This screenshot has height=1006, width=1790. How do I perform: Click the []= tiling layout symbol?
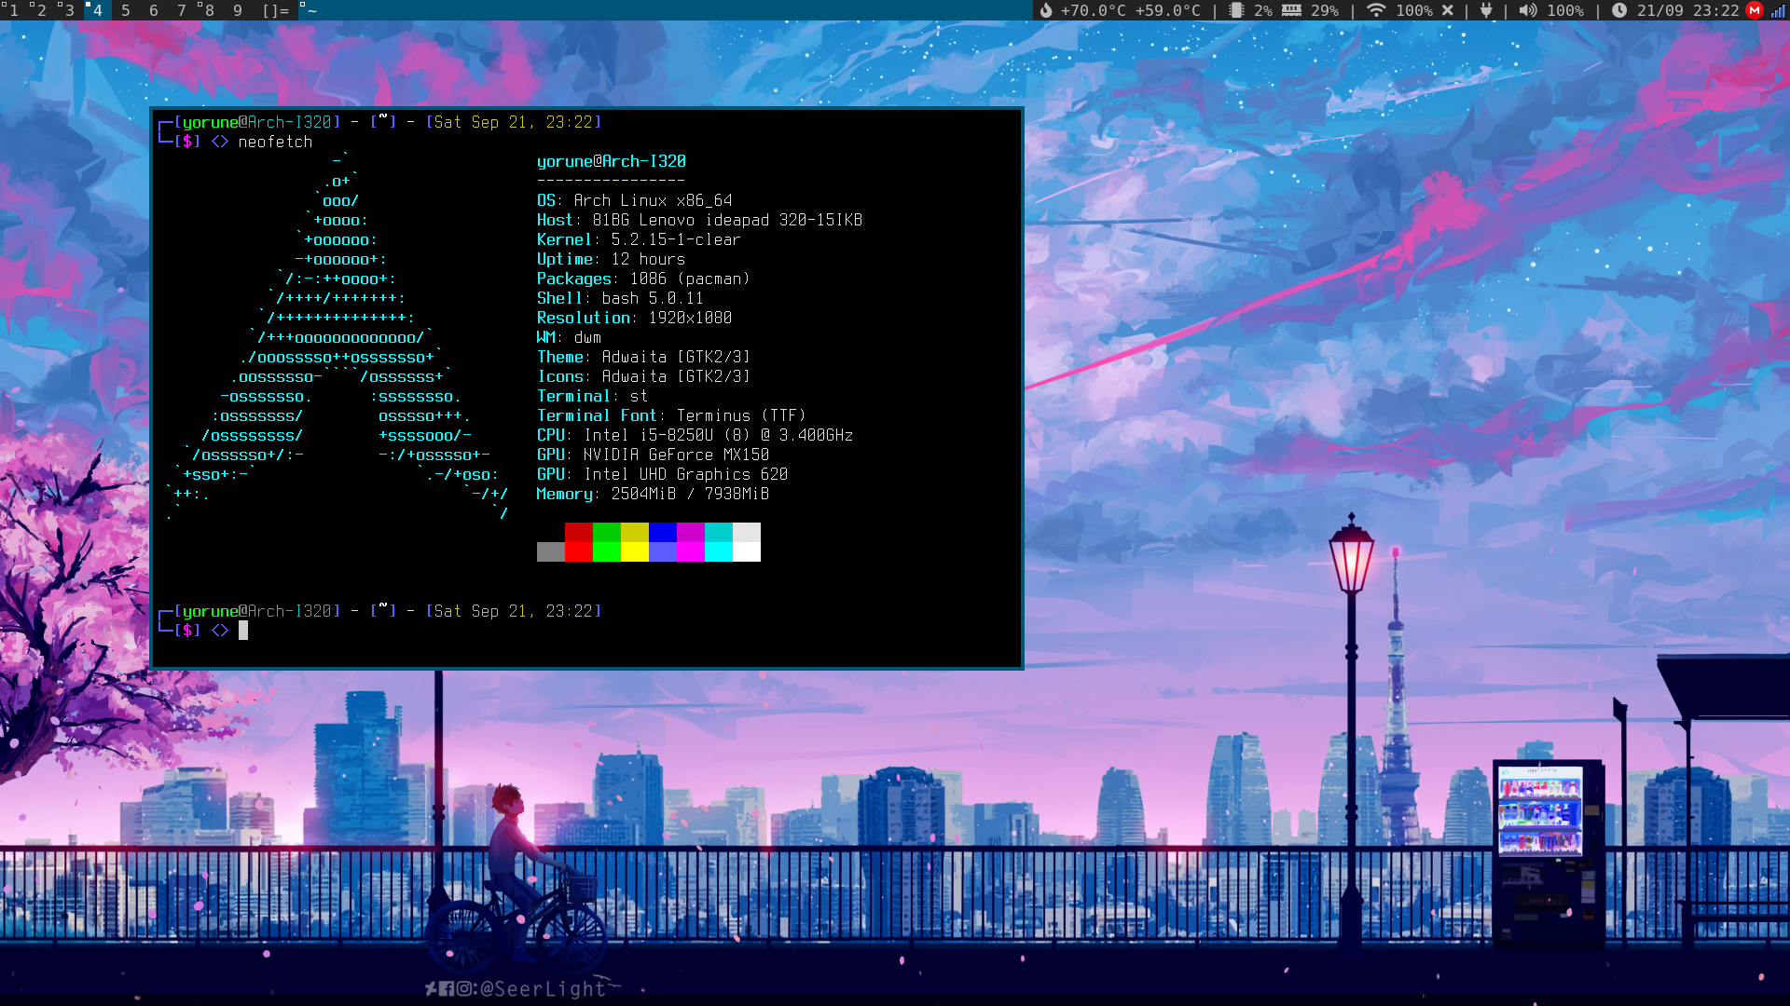point(275,10)
